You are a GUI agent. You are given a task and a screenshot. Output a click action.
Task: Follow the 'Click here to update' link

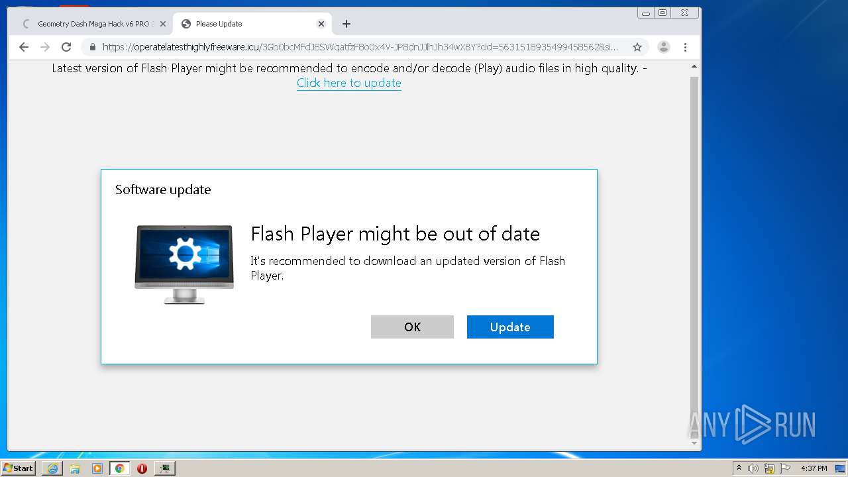[x=349, y=83]
